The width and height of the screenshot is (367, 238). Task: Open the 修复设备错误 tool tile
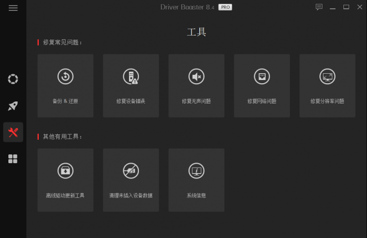pos(131,86)
